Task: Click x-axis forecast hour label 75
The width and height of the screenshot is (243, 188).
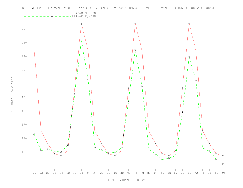Action: [203, 173]
